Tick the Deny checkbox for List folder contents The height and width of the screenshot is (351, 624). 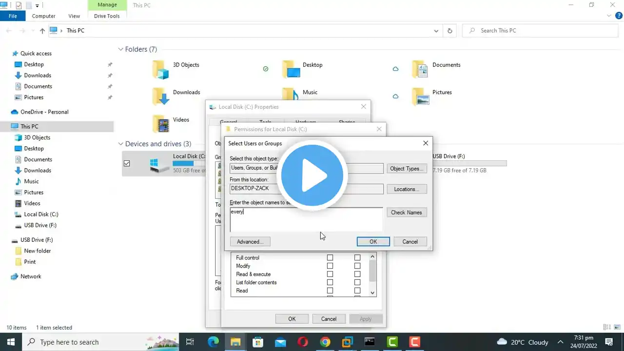tap(357, 283)
